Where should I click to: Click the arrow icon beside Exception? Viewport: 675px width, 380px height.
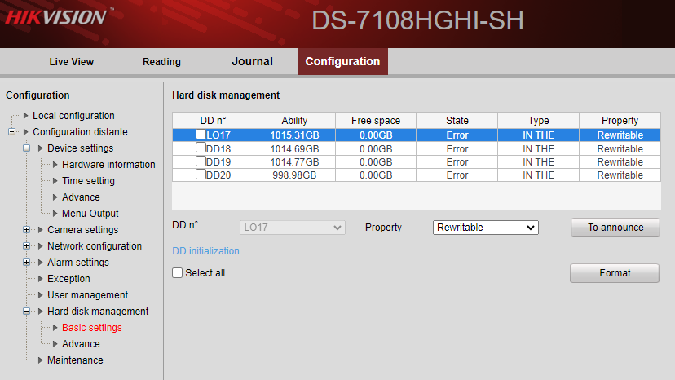coord(41,279)
